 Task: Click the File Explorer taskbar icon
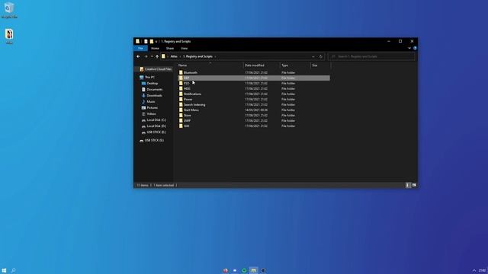click(x=254, y=271)
